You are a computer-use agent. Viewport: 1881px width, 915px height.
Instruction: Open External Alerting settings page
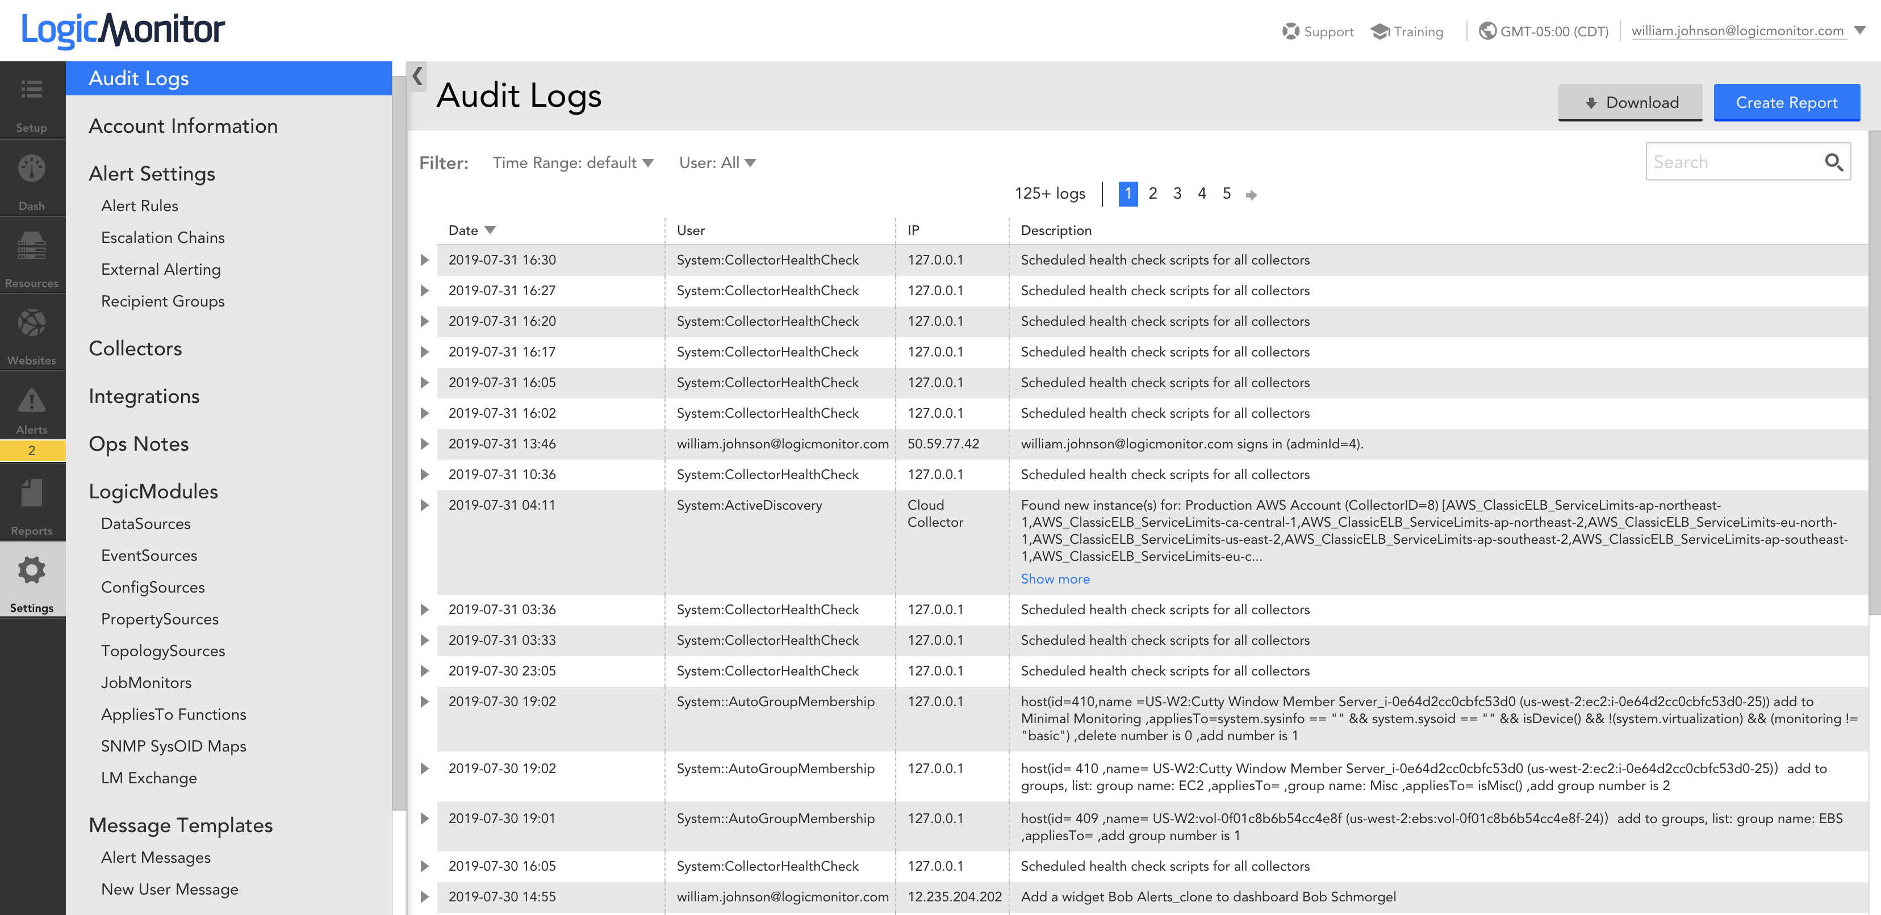point(160,269)
